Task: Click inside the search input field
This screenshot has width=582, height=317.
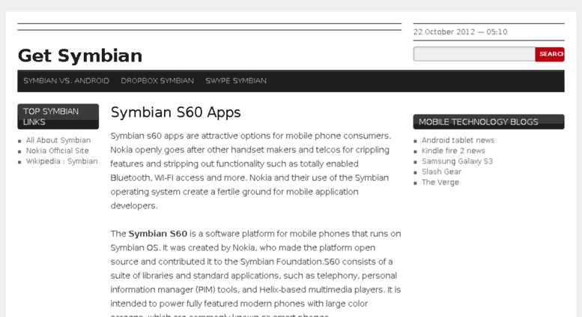Action: click(x=474, y=54)
